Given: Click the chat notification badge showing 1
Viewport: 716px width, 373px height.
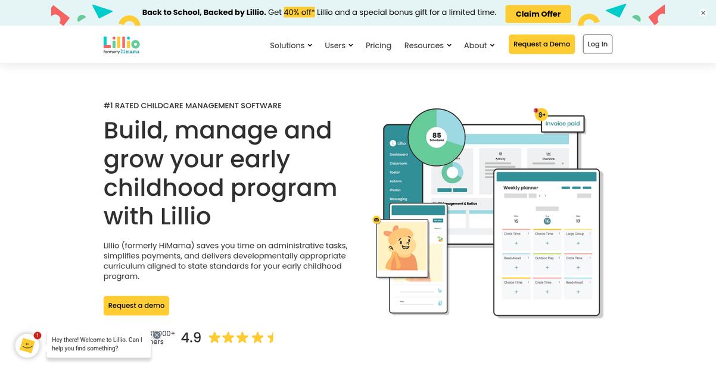Looking at the screenshot, I should (x=37, y=336).
